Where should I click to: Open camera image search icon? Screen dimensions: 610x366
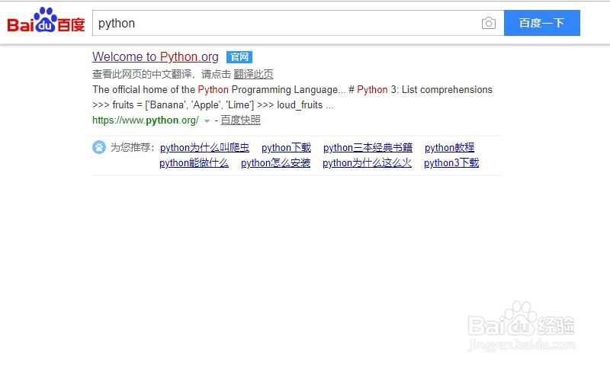(x=488, y=24)
